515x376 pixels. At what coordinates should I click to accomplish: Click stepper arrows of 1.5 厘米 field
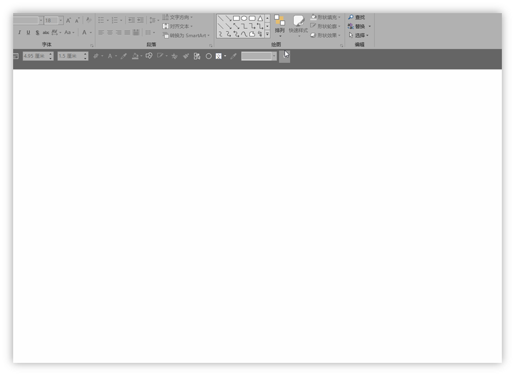85,56
